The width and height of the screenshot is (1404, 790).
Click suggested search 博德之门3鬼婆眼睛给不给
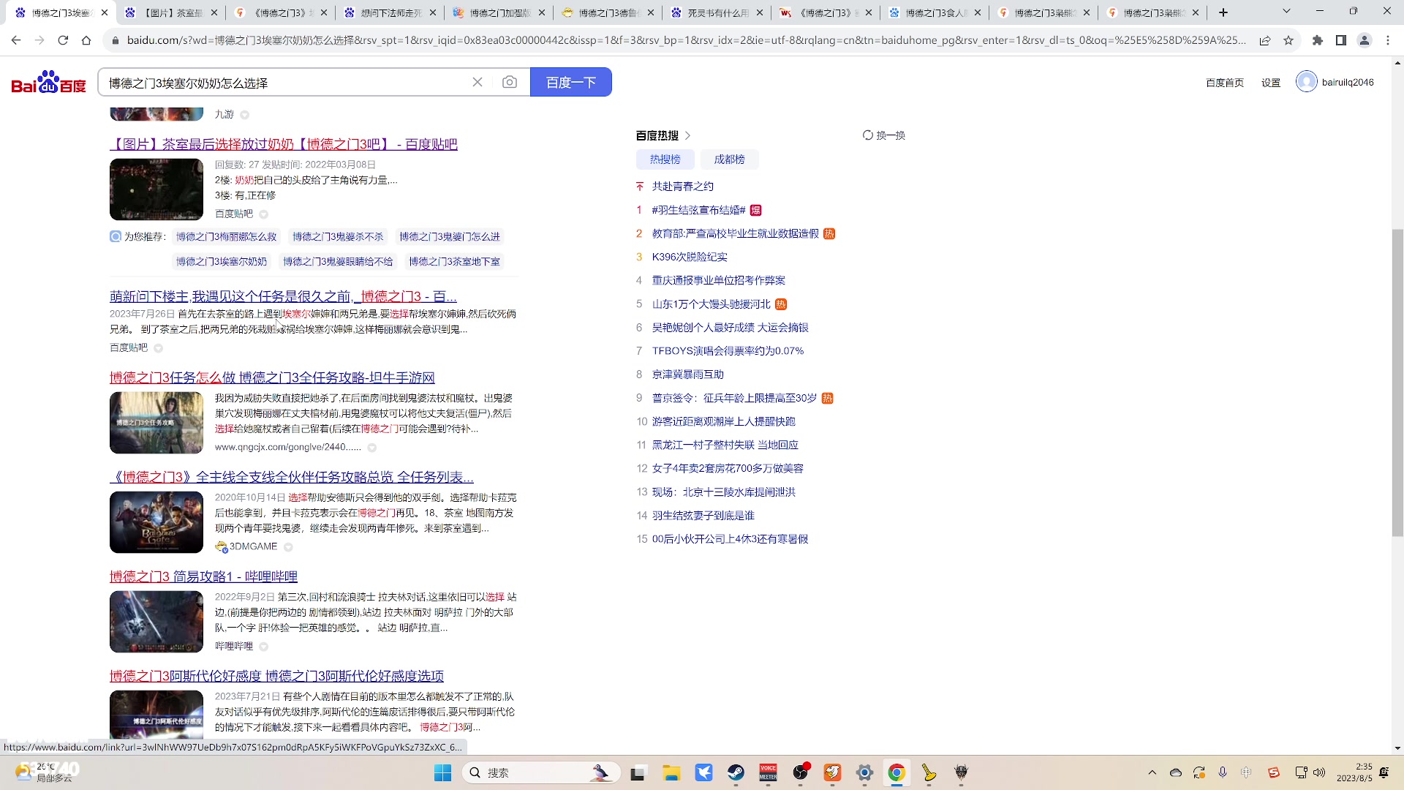click(x=338, y=261)
